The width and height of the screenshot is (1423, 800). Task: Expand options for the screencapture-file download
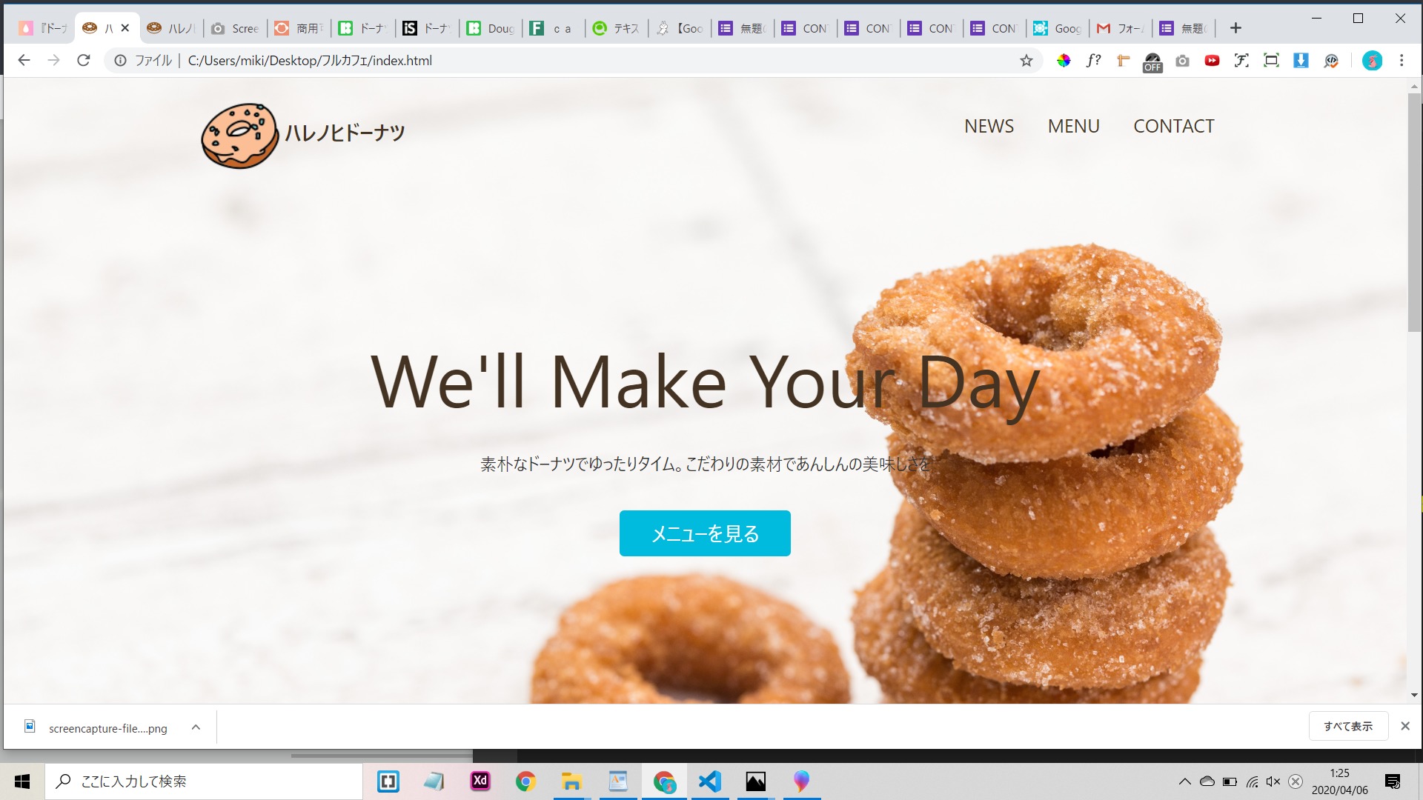(196, 727)
